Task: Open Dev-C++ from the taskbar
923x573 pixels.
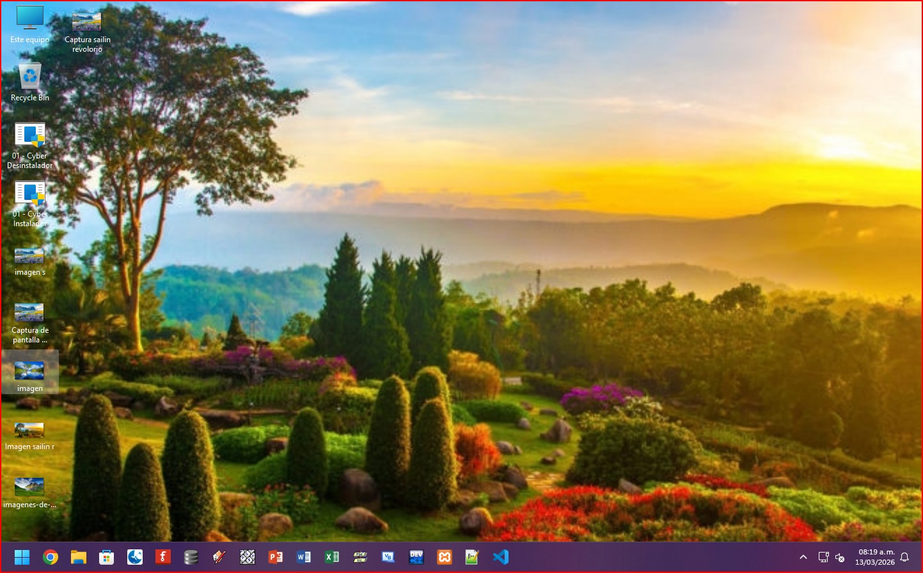Action: (416, 557)
